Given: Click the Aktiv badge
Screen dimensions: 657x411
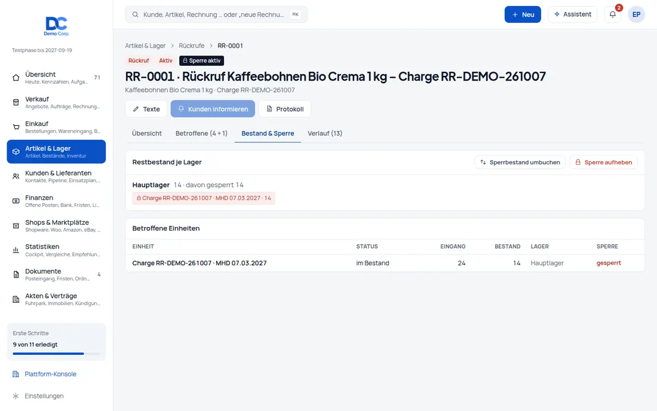Looking at the screenshot, I should [165, 61].
